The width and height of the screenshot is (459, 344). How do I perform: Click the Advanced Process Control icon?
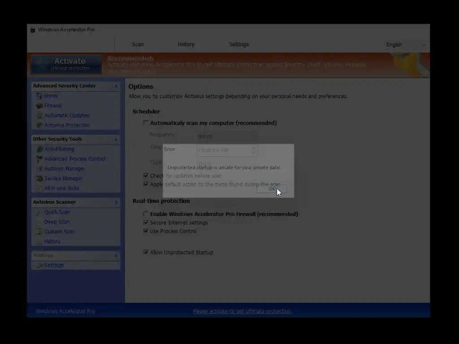click(x=39, y=159)
